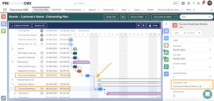This screenshot has width=214, height=101.
Task: Click the activity pulse icon in the header
Action: click(x=123, y=17)
